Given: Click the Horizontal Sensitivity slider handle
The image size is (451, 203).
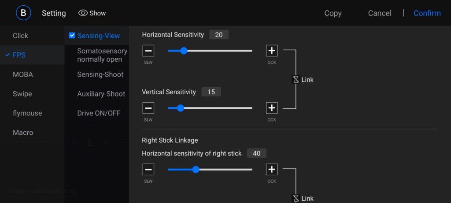Looking at the screenshot, I should pos(184,51).
